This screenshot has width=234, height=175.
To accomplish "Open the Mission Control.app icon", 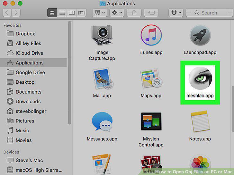I will point(151,121).
